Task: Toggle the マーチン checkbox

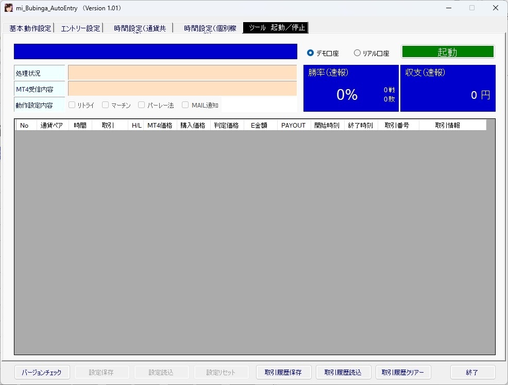Action: 105,105
